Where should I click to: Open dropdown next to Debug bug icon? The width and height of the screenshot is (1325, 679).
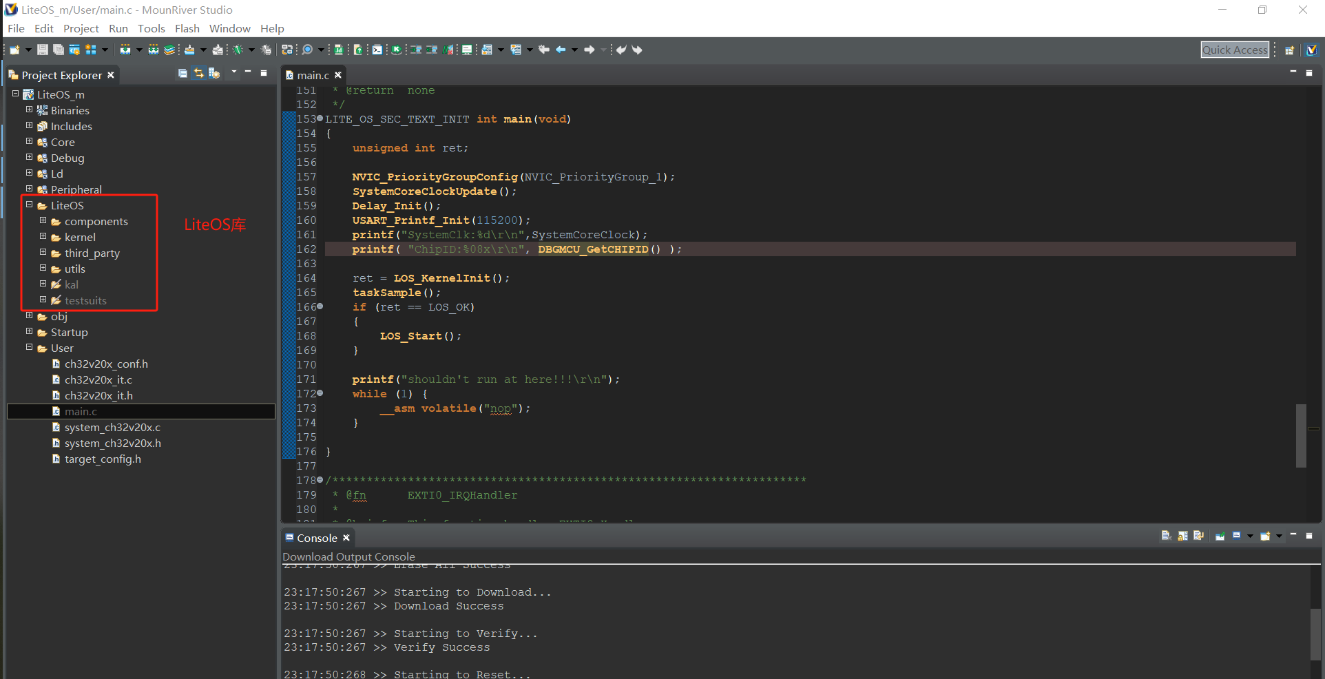click(x=251, y=50)
